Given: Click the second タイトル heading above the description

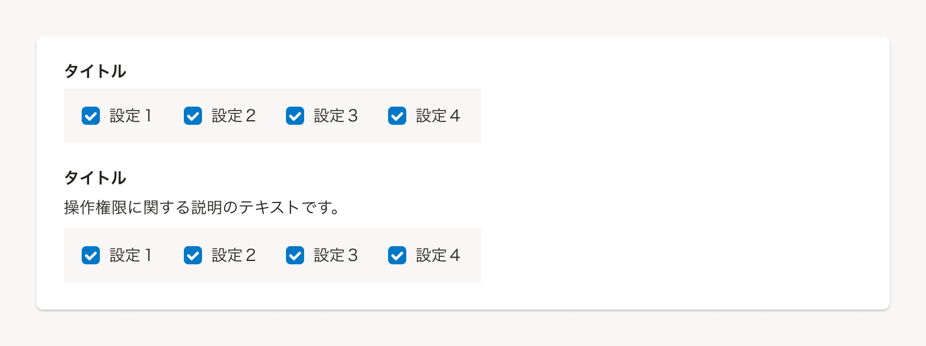Looking at the screenshot, I should coord(95,178).
